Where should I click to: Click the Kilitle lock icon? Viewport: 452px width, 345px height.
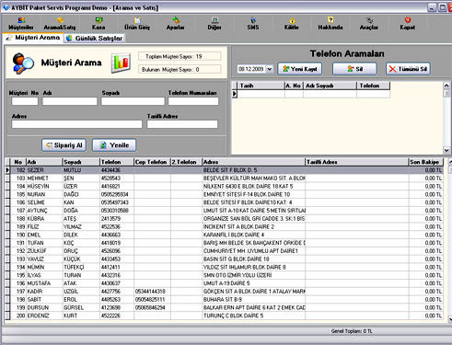click(x=292, y=24)
